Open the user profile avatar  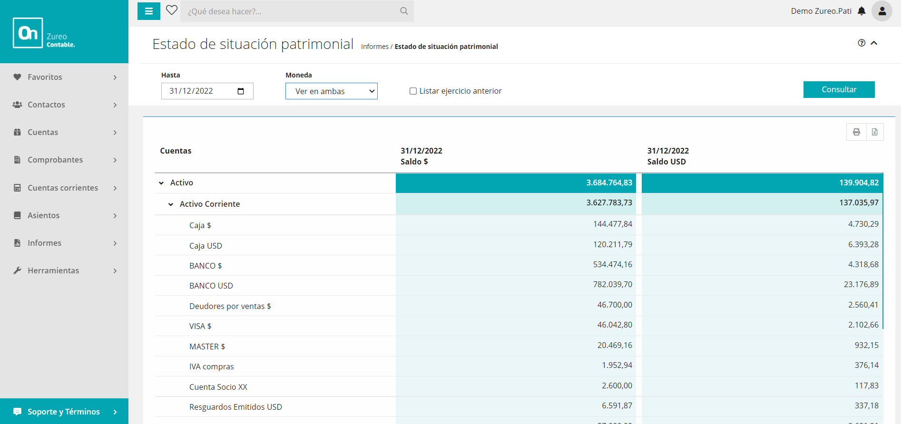point(881,11)
